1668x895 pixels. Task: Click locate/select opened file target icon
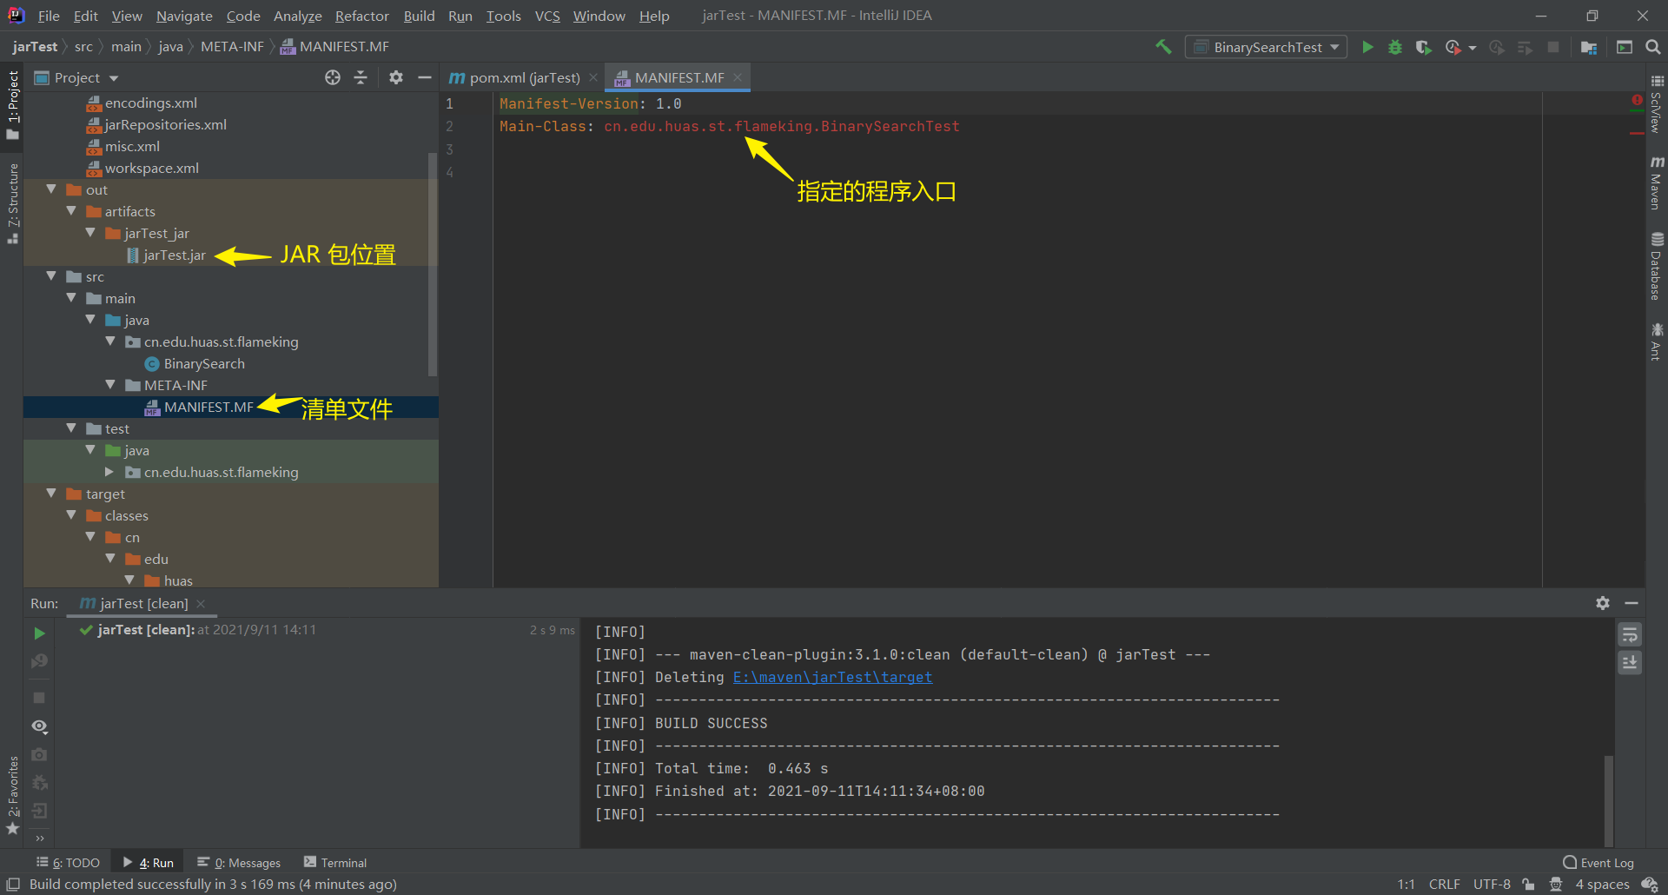click(x=333, y=77)
